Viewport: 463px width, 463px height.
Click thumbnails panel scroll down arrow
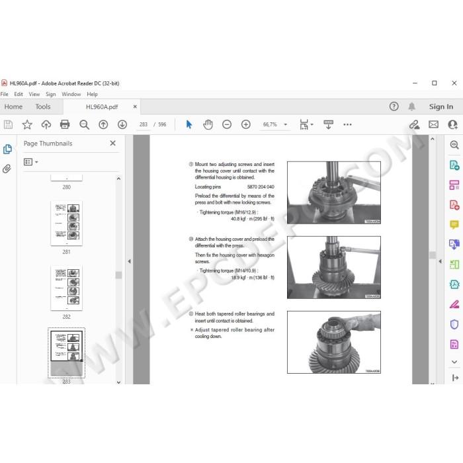click(118, 382)
